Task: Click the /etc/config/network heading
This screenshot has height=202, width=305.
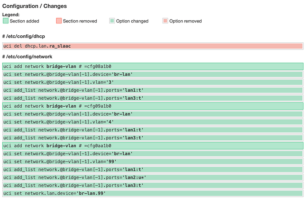Action: click(27, 56)
